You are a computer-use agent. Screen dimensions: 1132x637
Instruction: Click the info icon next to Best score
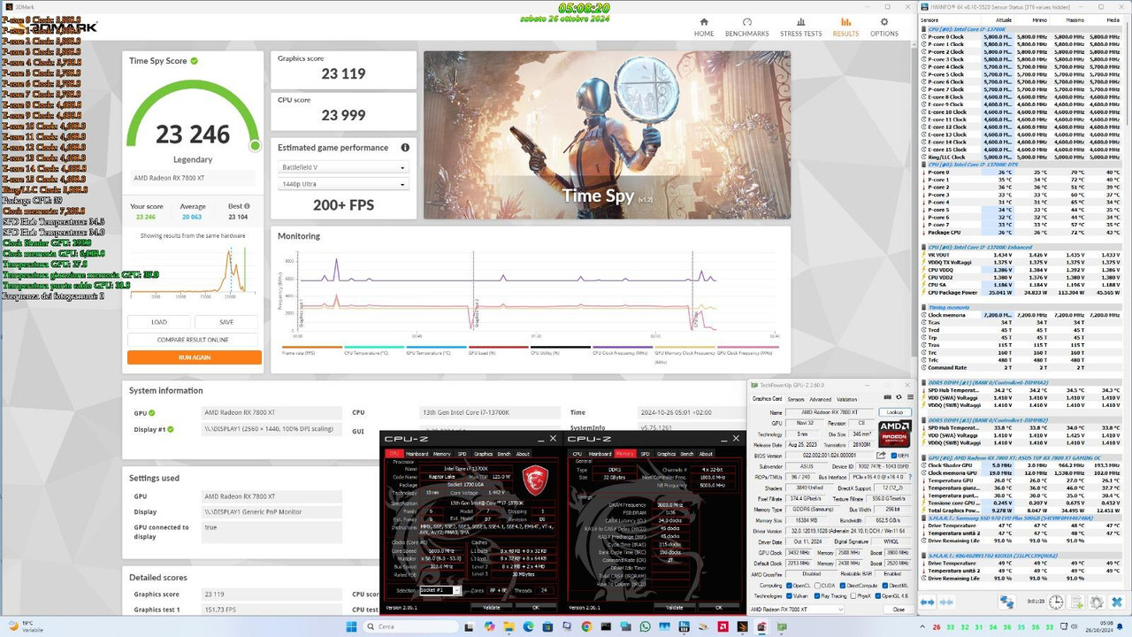pyautogui.click(x=248, y=206)
